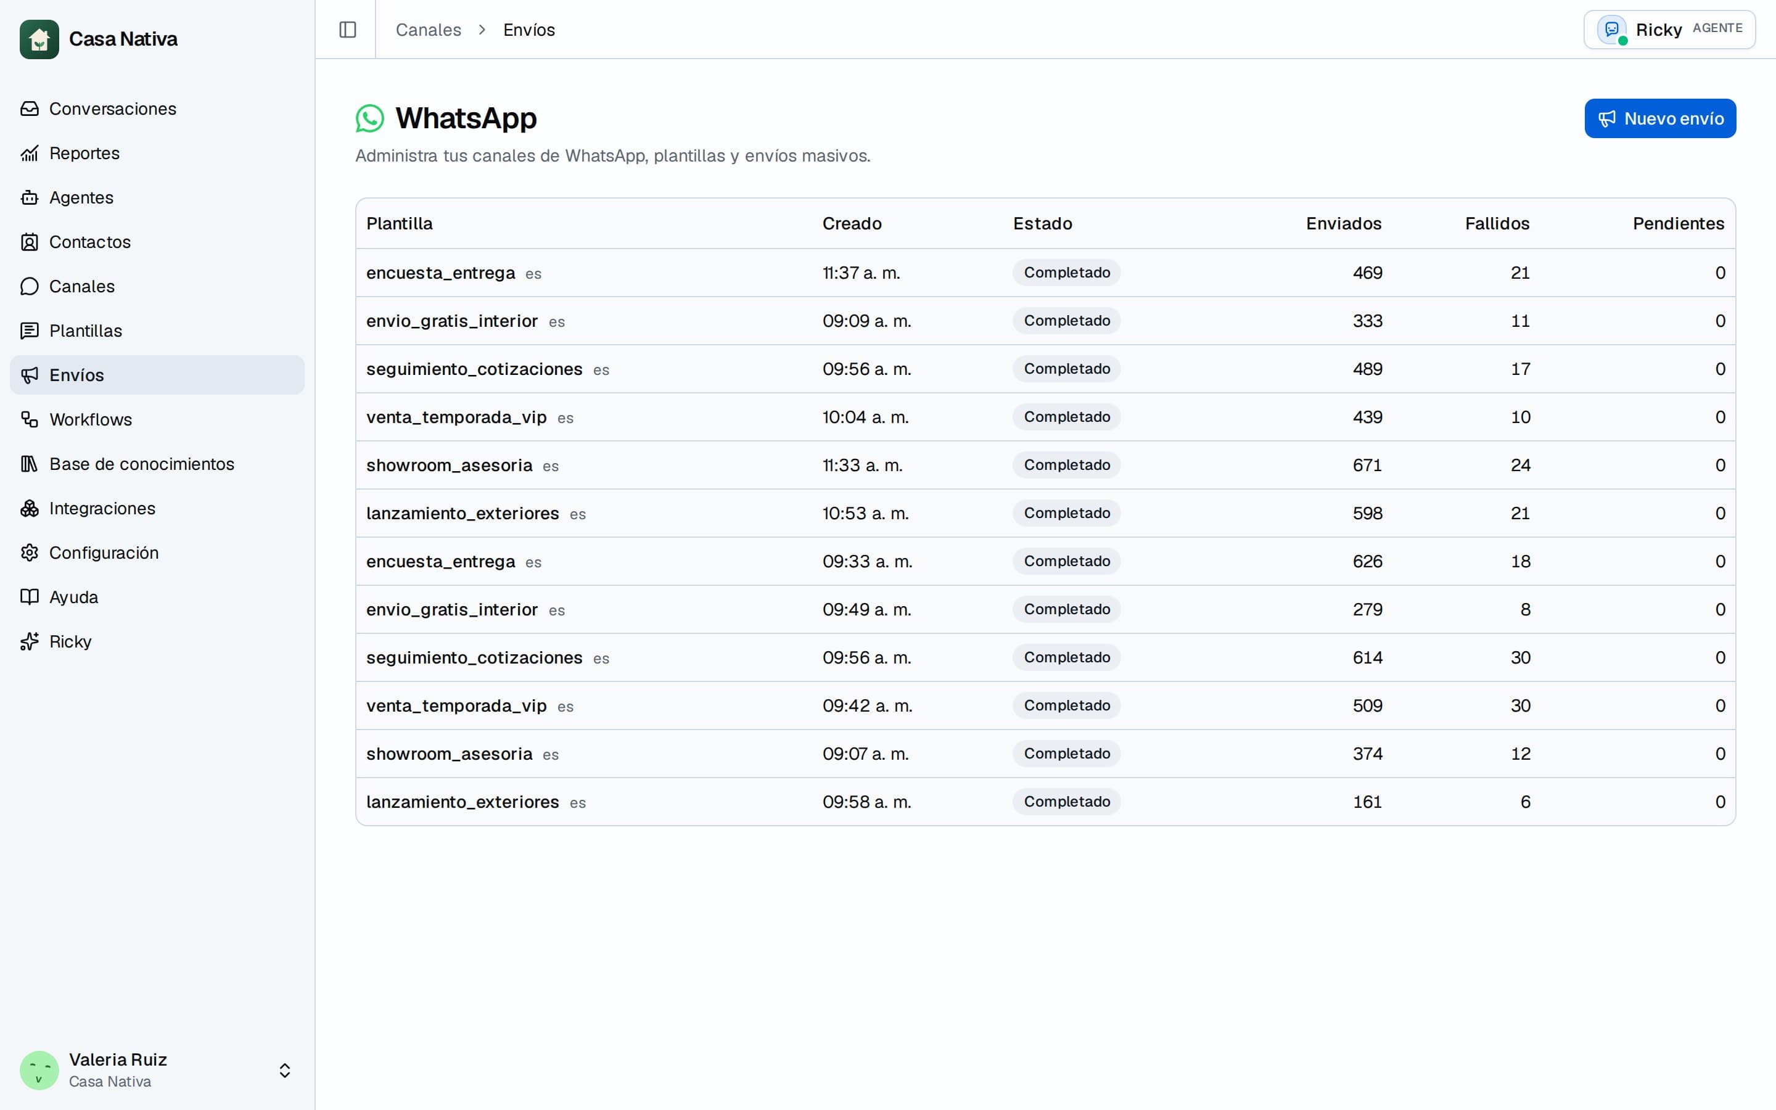The height and width of the screenshot is (1110, 1776).
Task: Go to Integraciones
Action: click(x=157, y=508)
